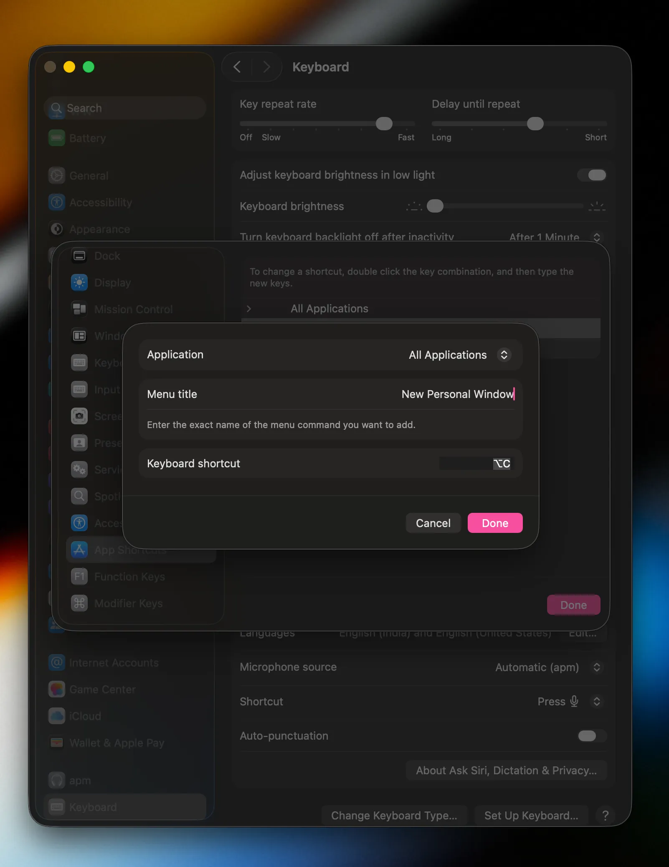Select Mission Control in the shortcuts sidebar
The image size is (669, 867).
133,309
